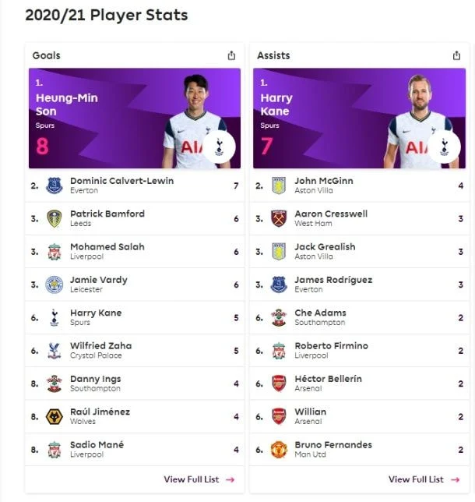Open View Full List under Goals
475x502 pixels.
(199, 479)
